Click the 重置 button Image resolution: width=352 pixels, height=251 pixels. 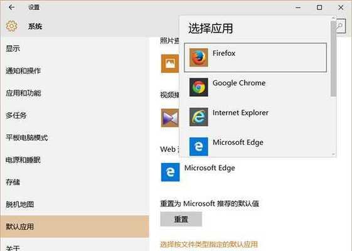point(181,219)
